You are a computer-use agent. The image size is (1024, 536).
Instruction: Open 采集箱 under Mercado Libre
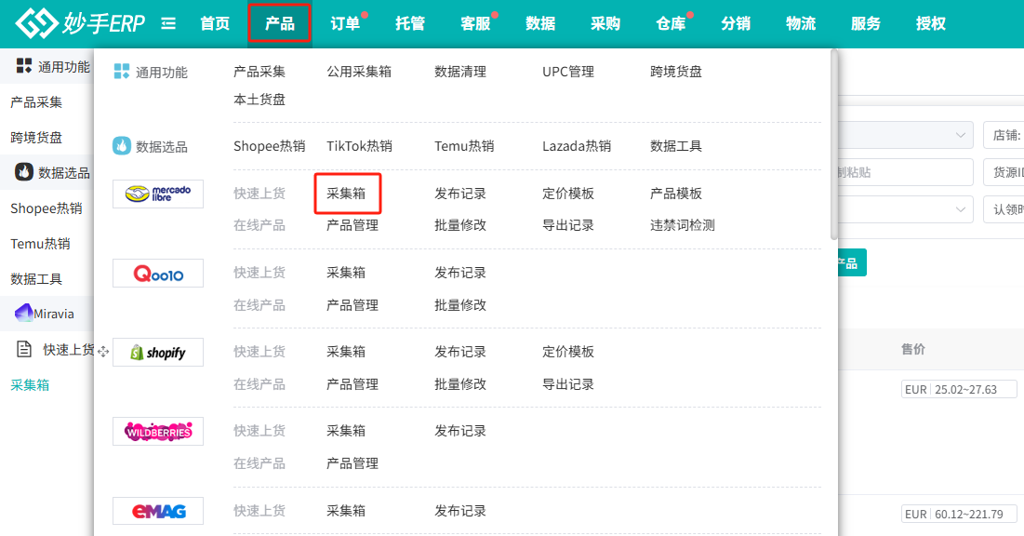(x=346, y=194)
